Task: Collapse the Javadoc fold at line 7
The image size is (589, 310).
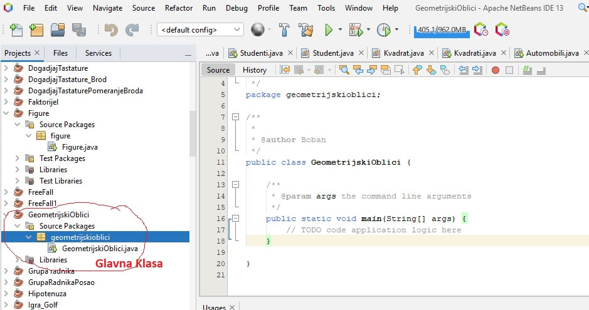Action: click(235, 117)
